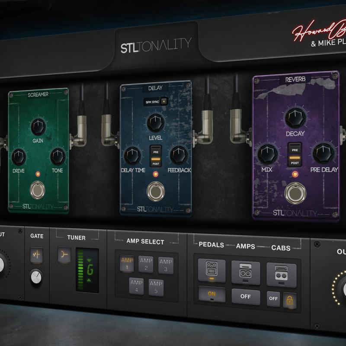This screenshot has height=346, width=346.
Task: Open the Cabs section icon
Action: tap(281, 275)
